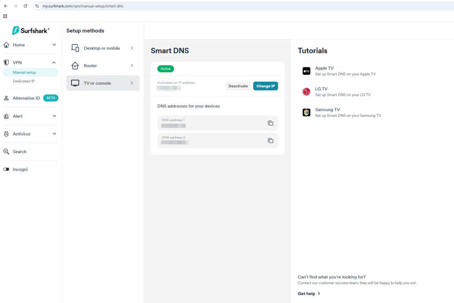This screenshot has width=454, height=303.
Task: Click the DNS address 2 field
Action: [218, 141]
